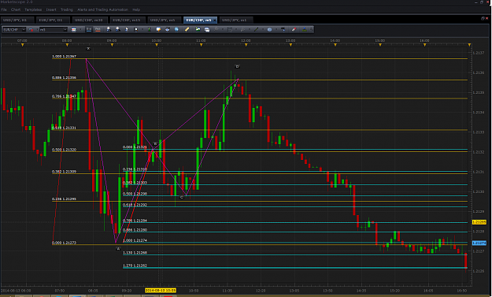Switch to the USD/JPY H1 chart tab
The width and height of the screenshot is (492, 297).
point(17,20)
